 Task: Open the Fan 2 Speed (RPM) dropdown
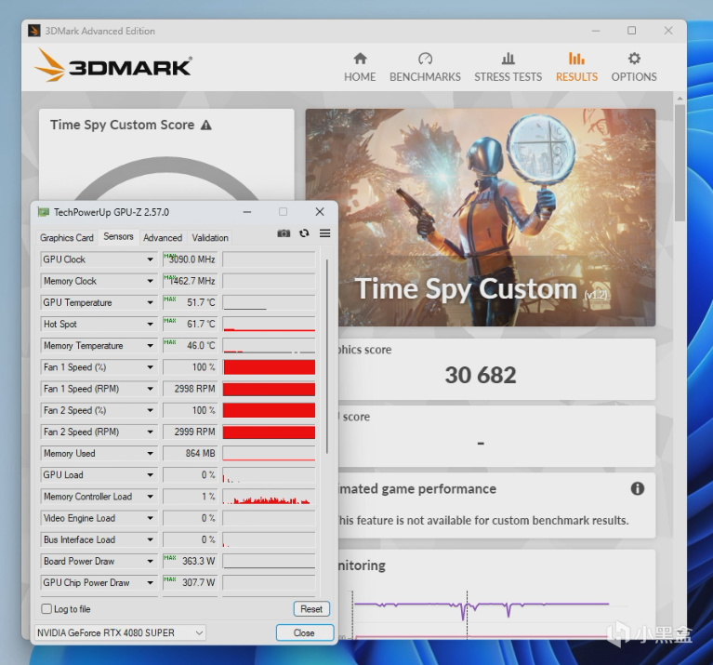[x=150, y=432]
